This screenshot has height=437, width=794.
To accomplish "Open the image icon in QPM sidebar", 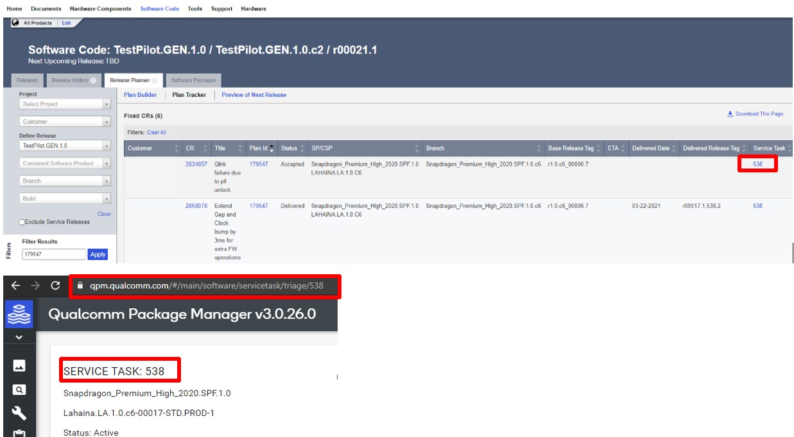I will click(x=19, y=365).
